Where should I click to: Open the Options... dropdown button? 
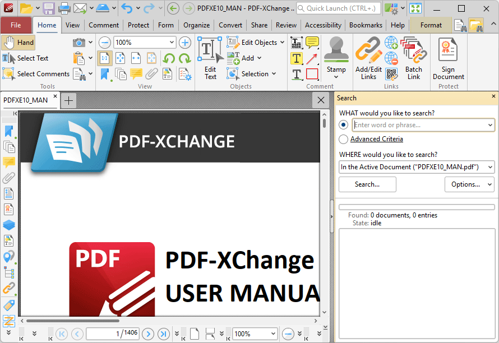coord(469,184)
